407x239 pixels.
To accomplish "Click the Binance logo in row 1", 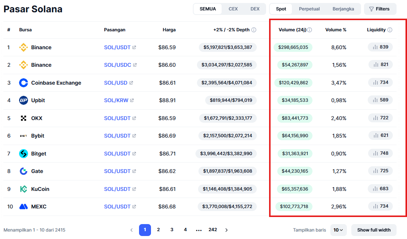I will coord(24,47).
